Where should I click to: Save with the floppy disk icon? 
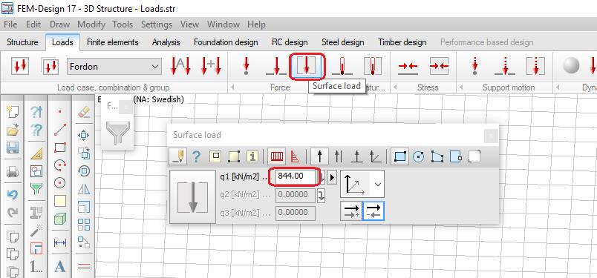(x=13, y=148)
